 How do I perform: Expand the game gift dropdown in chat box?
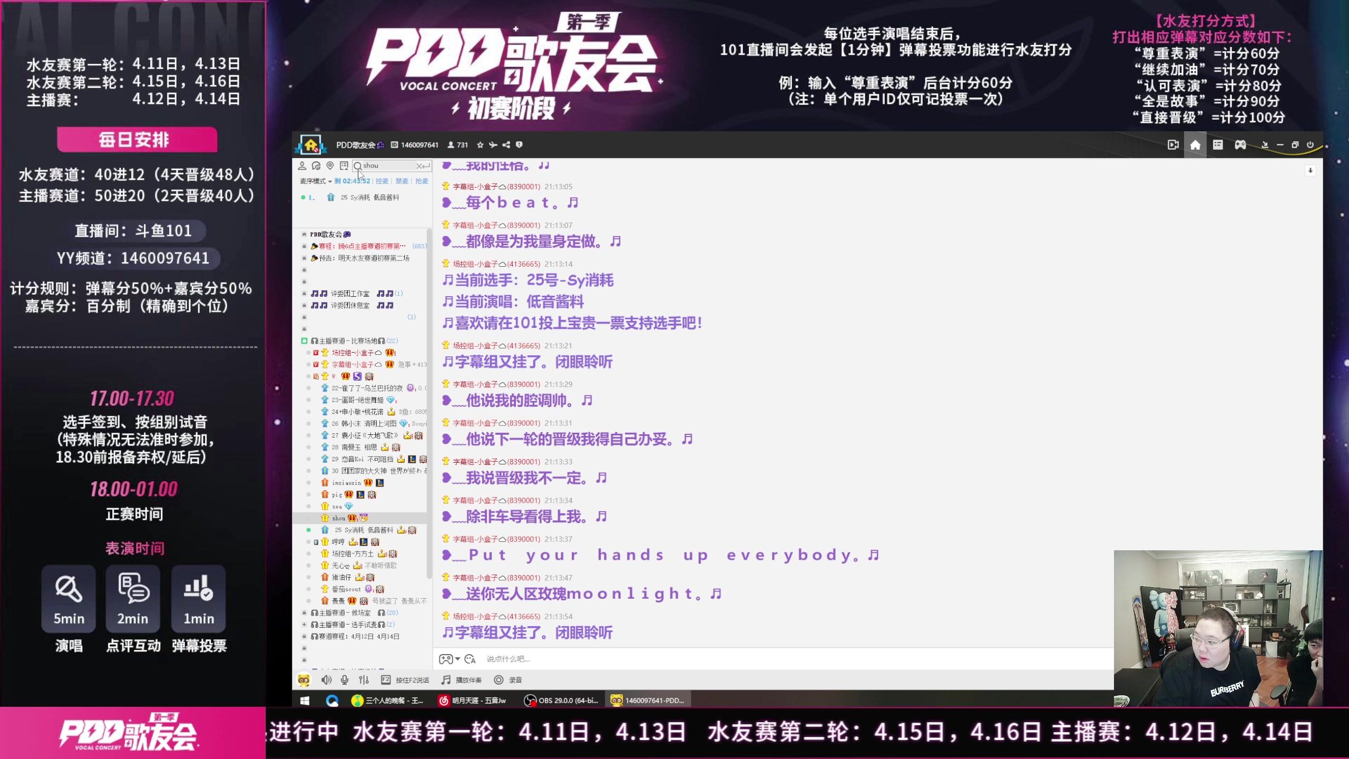coord(457,659)
